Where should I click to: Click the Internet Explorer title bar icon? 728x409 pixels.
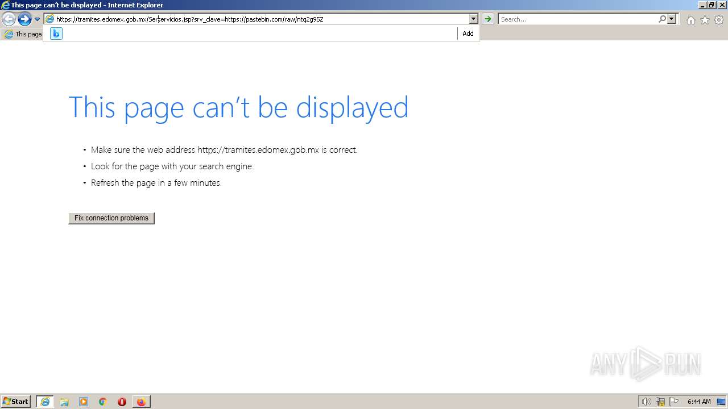[6, 5]
